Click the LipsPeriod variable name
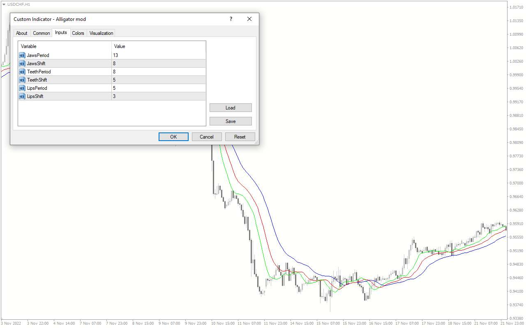The width and height of the screenshot is (526, 328). (37, 88)
